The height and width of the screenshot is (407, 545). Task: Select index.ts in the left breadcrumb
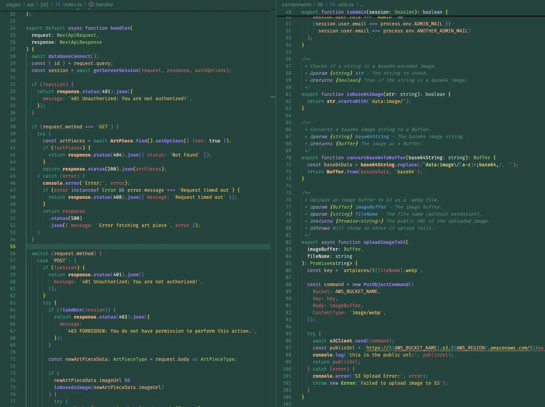72,5
